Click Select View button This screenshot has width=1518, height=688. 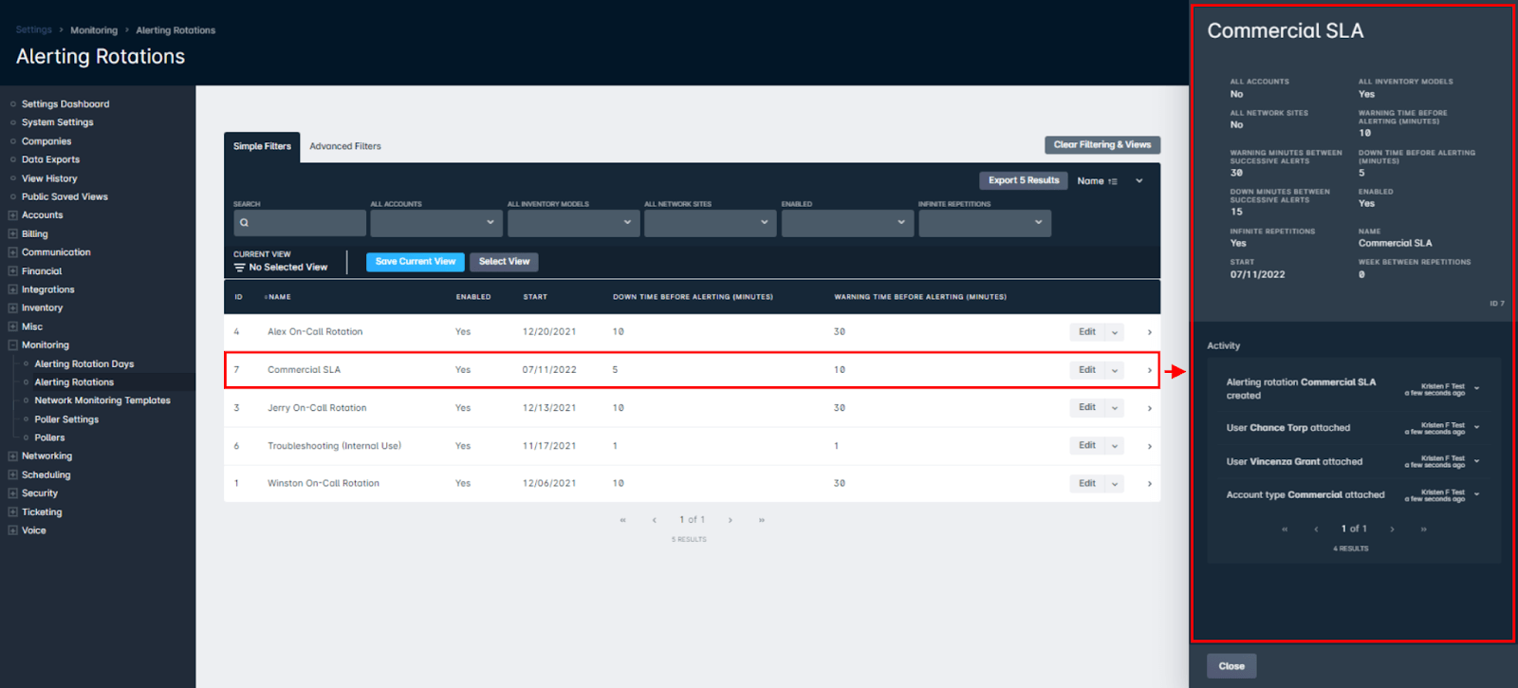(x=504, y=262)
